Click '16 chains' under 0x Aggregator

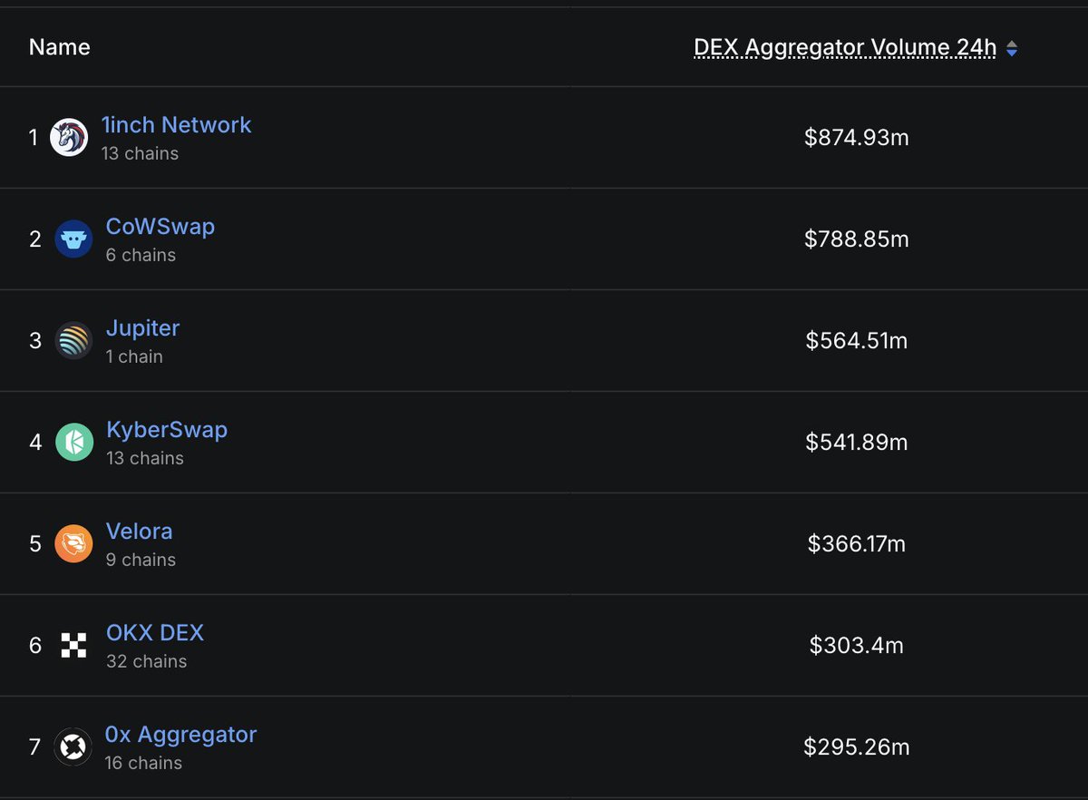click(x=143, y=763)
